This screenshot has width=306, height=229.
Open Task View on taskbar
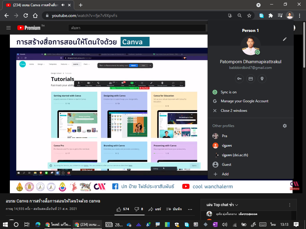[x=27, y=225]
